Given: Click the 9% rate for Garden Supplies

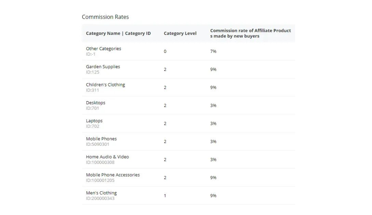Looking at the screenshot, I should (x=213, y=69).
